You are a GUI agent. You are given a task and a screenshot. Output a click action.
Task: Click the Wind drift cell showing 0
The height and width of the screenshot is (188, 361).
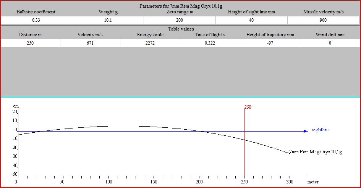point(330,43)
